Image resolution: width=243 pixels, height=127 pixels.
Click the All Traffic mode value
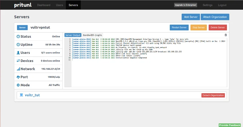54,85
